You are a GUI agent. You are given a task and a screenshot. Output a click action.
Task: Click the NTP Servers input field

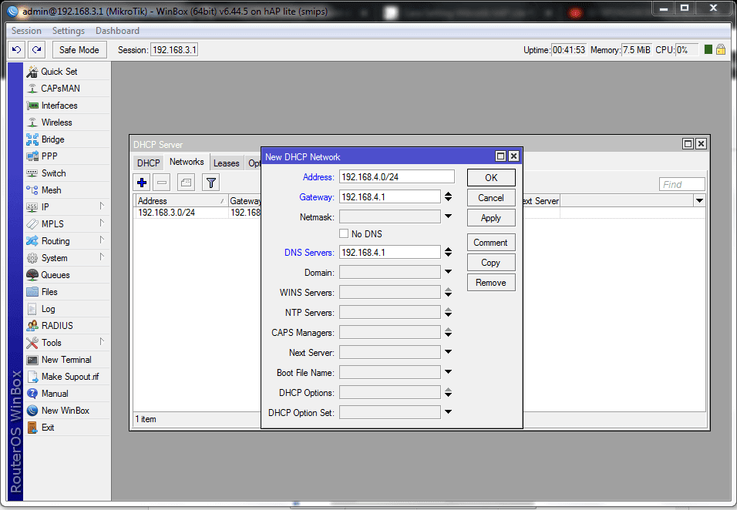(389, 312)
